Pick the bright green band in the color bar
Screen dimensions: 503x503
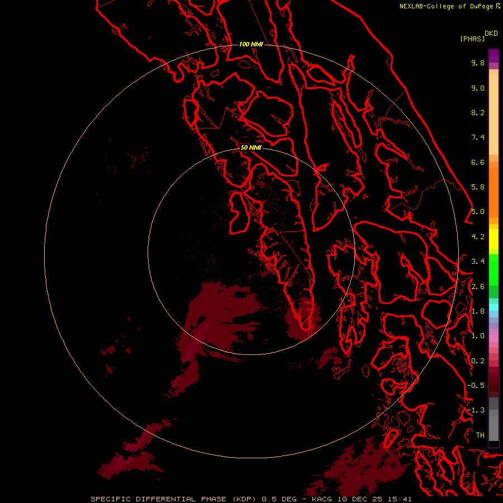pyautogui.click(x=493, y=271)
